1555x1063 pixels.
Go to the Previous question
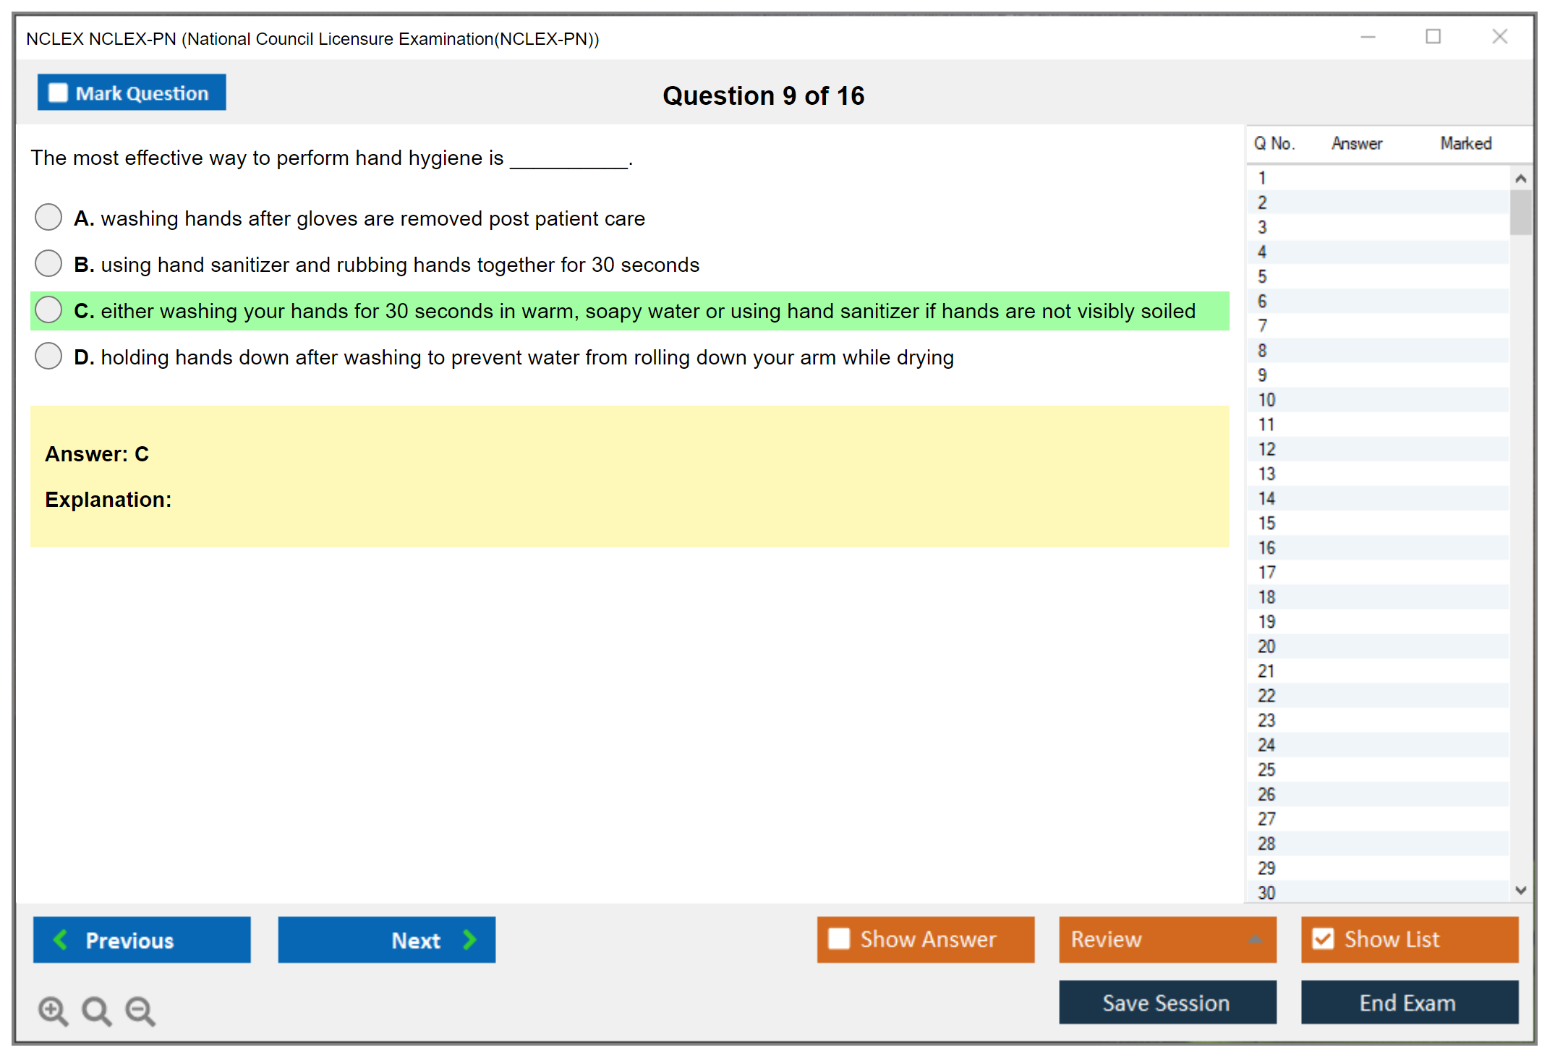tap(142, 939)
